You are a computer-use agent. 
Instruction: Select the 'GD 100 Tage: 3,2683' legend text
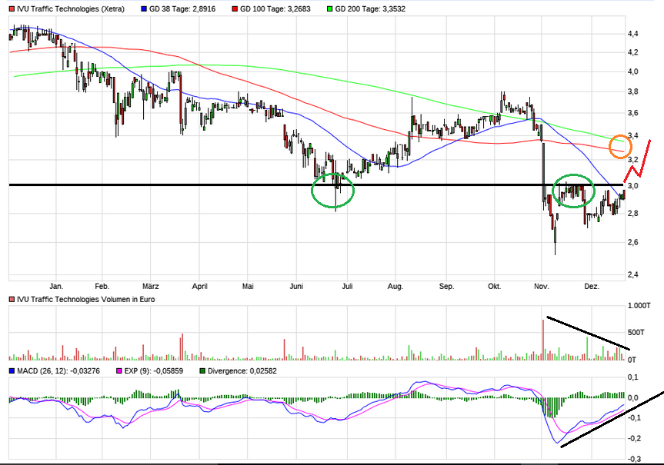275,9
